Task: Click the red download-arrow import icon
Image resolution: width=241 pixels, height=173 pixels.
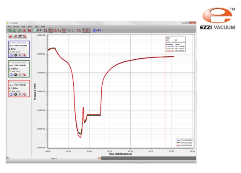Action: click(x=24, y=31)
